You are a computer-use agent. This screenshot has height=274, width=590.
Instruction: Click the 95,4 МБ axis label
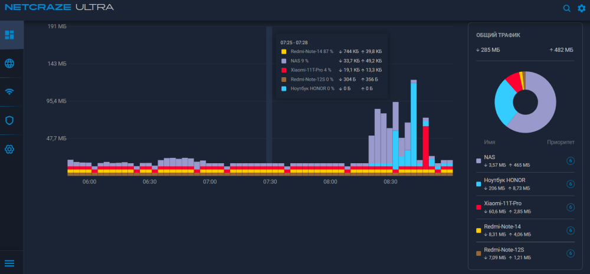[x=57, y=101]
